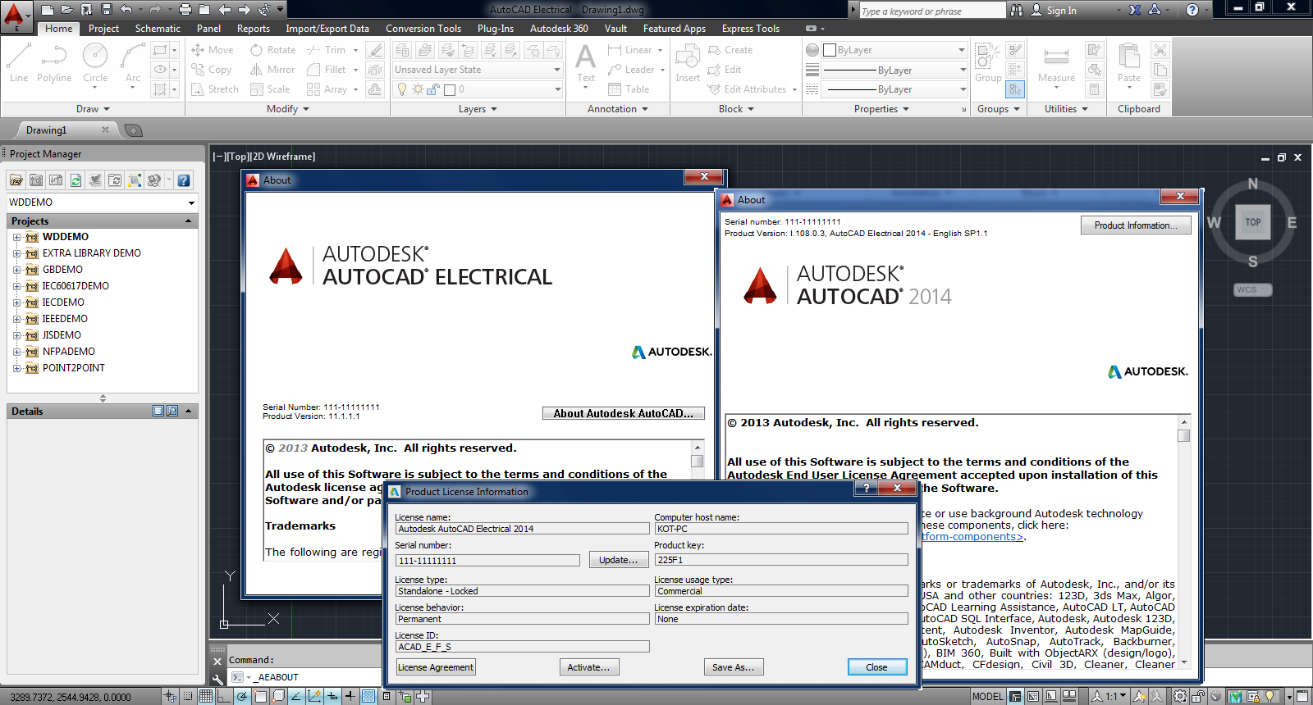Open the Table annotation tool
The width and height of the screenshot is (1313, 705).
629,89
